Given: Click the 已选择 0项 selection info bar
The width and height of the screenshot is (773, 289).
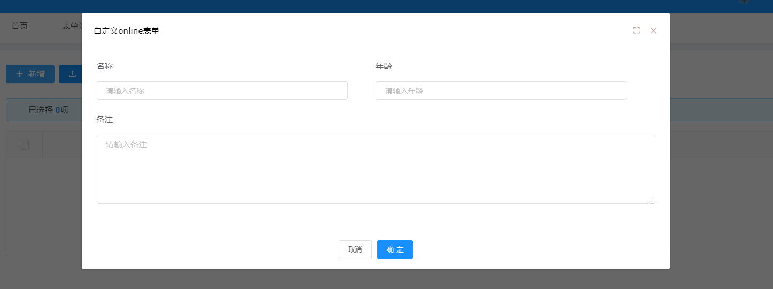Looking at the screenshot, I should pyautogui.click(x=48, y=110).
